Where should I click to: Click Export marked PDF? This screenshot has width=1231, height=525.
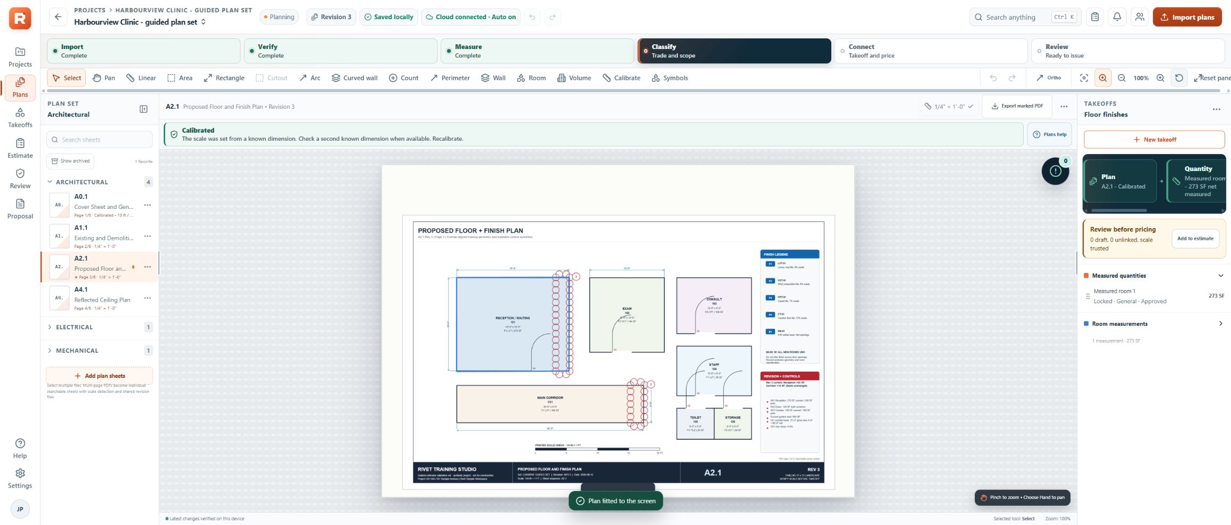click(1017, 106)
